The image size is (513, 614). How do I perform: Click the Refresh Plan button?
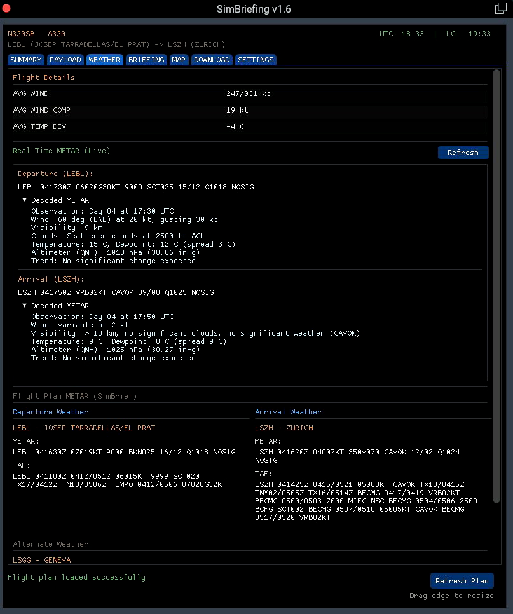point(462,580)
